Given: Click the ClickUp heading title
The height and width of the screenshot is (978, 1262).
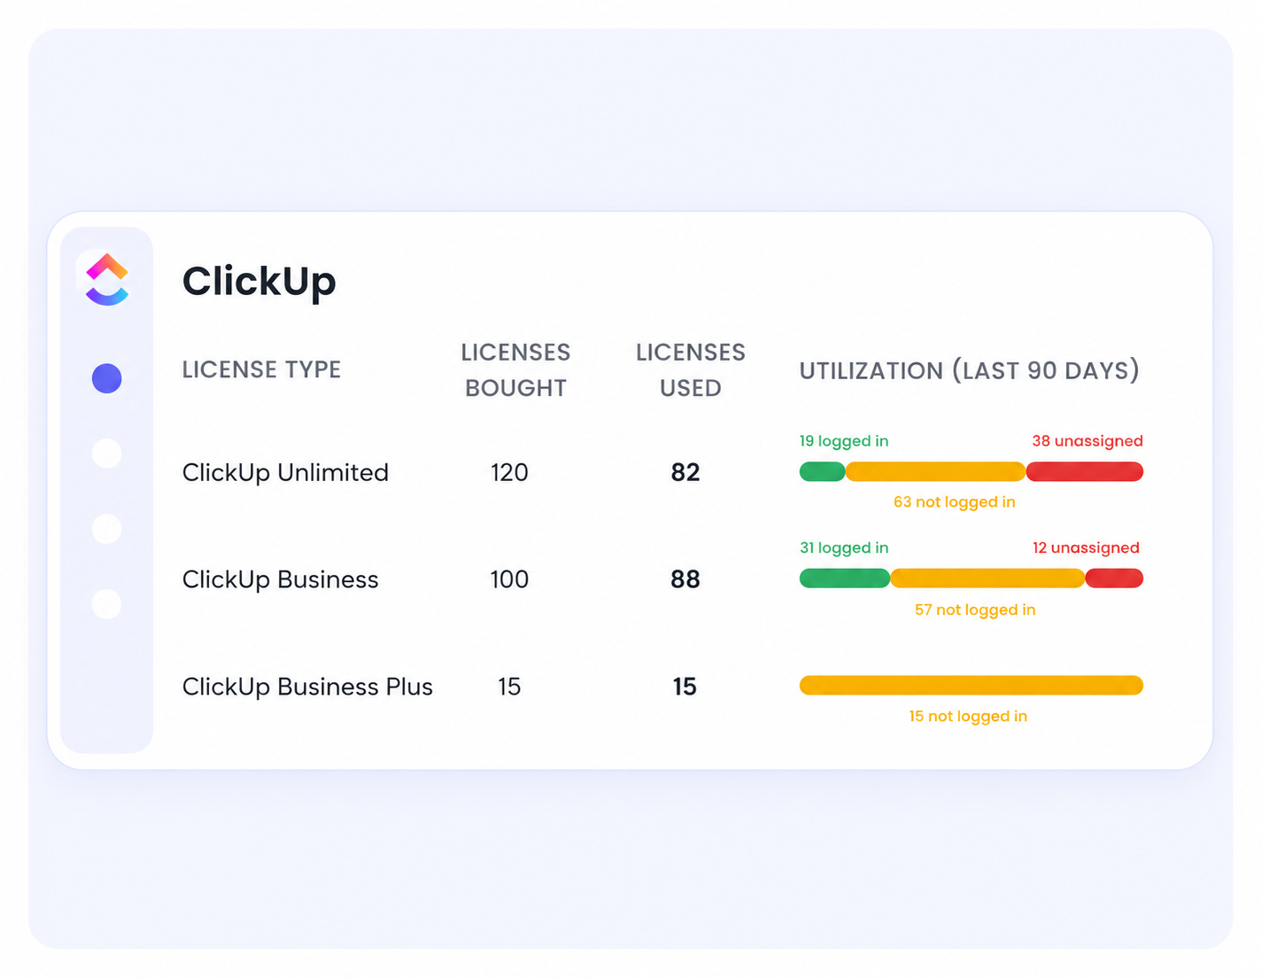Looking at the screenshot, I should click(259, 282).
